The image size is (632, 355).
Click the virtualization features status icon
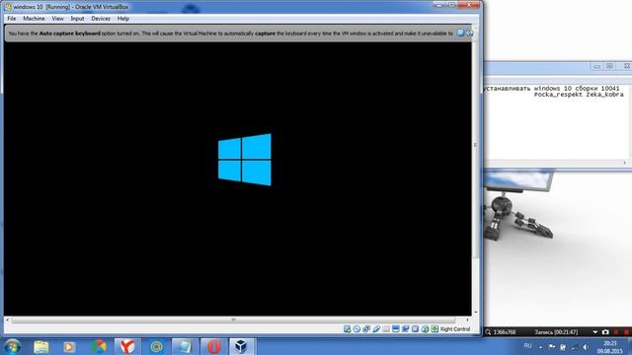pos(415,328)
